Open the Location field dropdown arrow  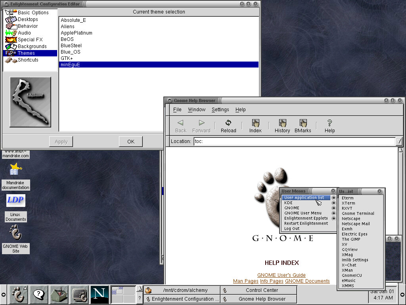[399, 141]
